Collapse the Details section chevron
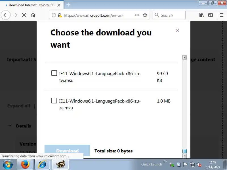227x170 pixels. tap(10, 126)
